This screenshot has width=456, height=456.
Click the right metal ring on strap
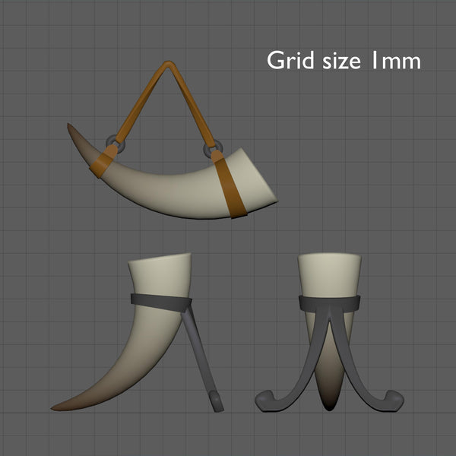coord(213,149)
